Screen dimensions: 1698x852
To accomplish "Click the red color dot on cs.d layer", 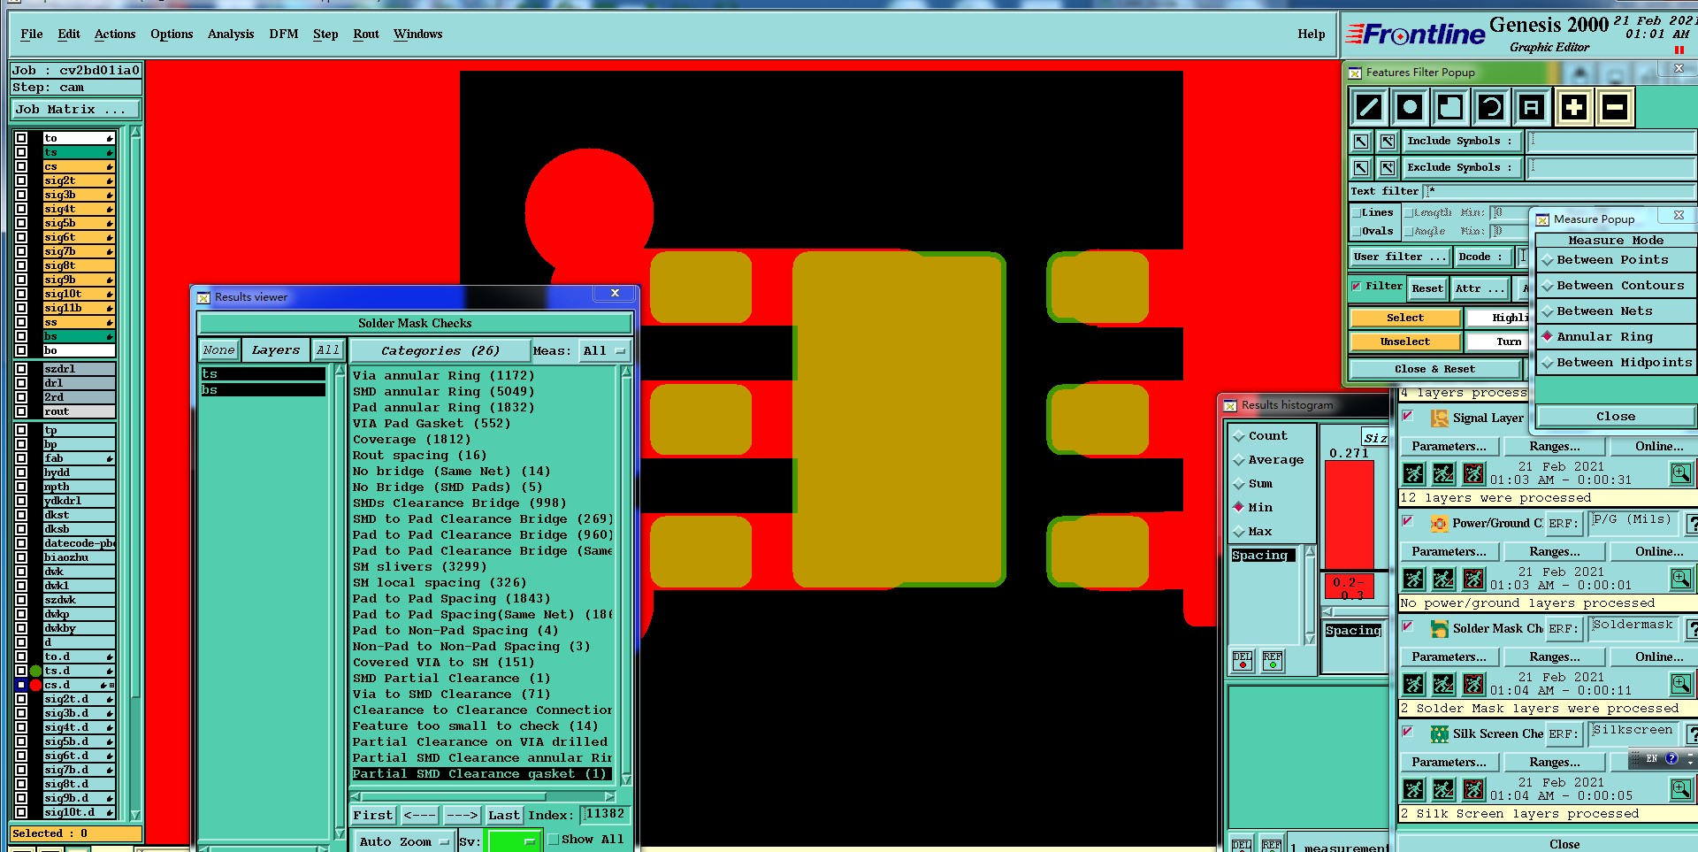I will click(35, 685).
